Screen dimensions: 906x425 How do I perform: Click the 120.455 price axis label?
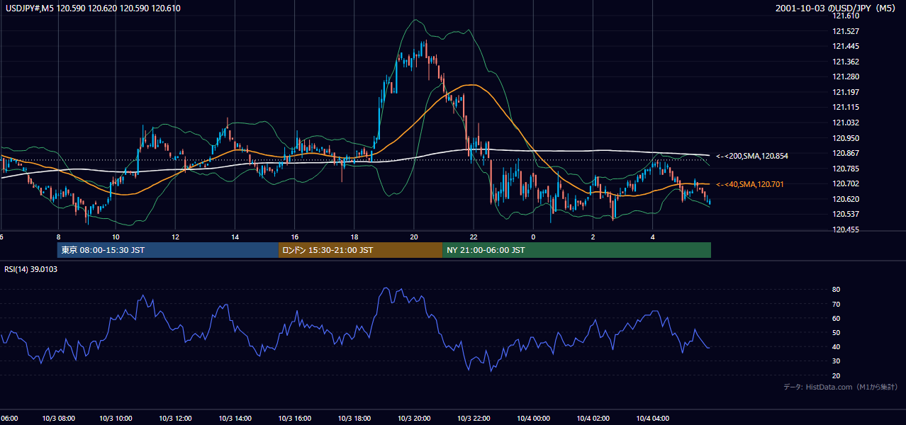click(x=847, y=229)
